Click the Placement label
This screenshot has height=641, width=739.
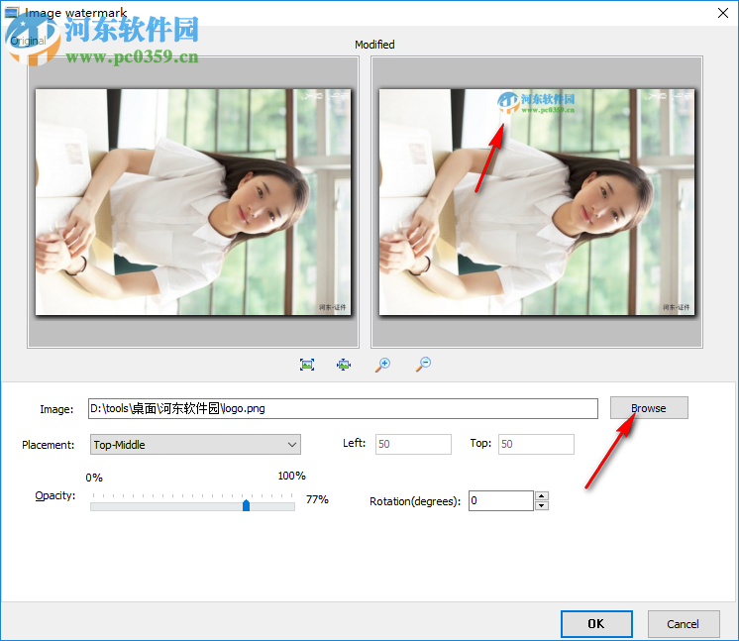coord(49,445)
